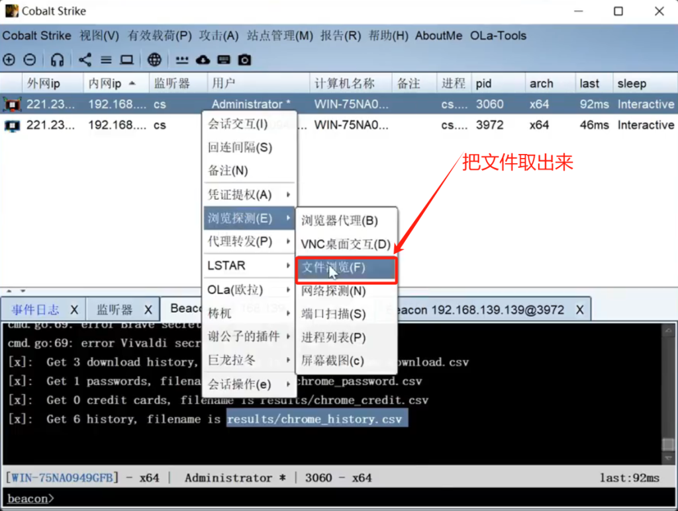Expand the 浏览探测(E) submenu
This screenshot has height=511, width=678.
pos(250,218)
